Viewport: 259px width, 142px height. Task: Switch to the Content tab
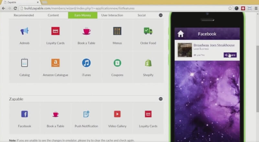(x=53, y=15)
